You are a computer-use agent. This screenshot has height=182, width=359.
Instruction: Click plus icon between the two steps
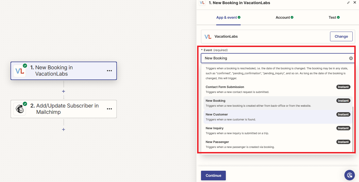pyautogui.click(x=63, y=91)
